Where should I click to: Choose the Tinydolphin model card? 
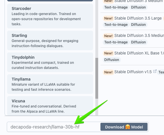click(x=50, y=62)
